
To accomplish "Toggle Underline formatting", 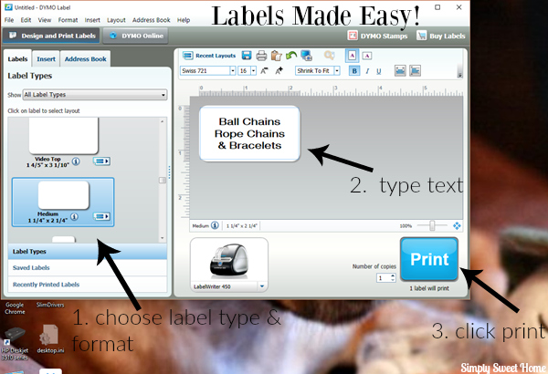I will [378, 71].
